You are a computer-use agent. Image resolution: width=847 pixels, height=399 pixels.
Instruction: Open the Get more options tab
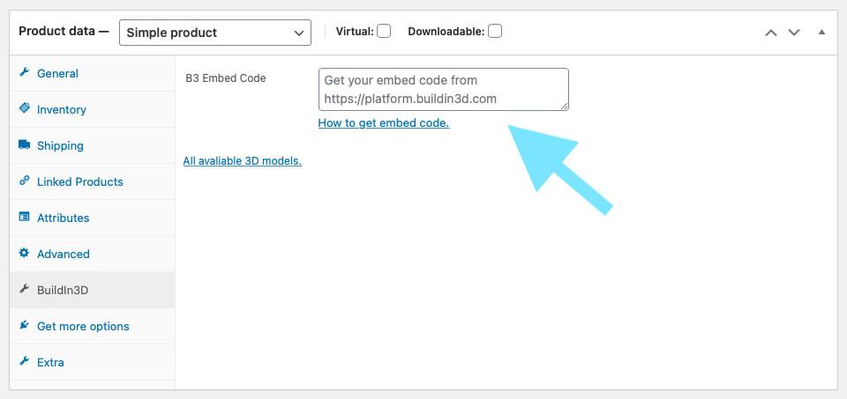point(93,326)
